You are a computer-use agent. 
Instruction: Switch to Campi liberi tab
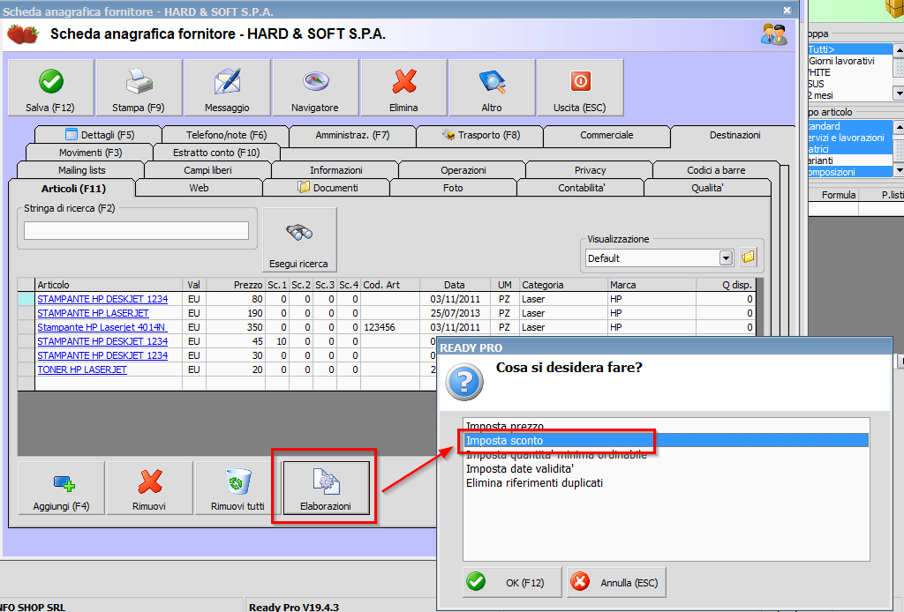[207, 170]
